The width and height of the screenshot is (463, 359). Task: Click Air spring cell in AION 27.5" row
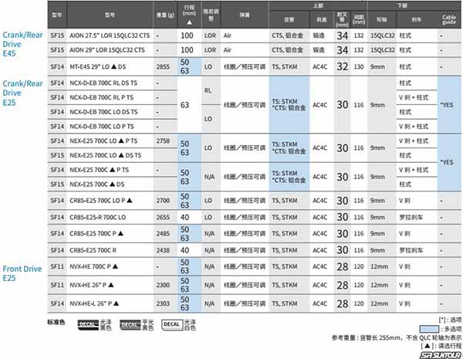[228, 36]
